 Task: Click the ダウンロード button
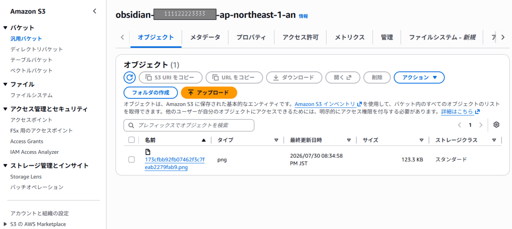294,78
